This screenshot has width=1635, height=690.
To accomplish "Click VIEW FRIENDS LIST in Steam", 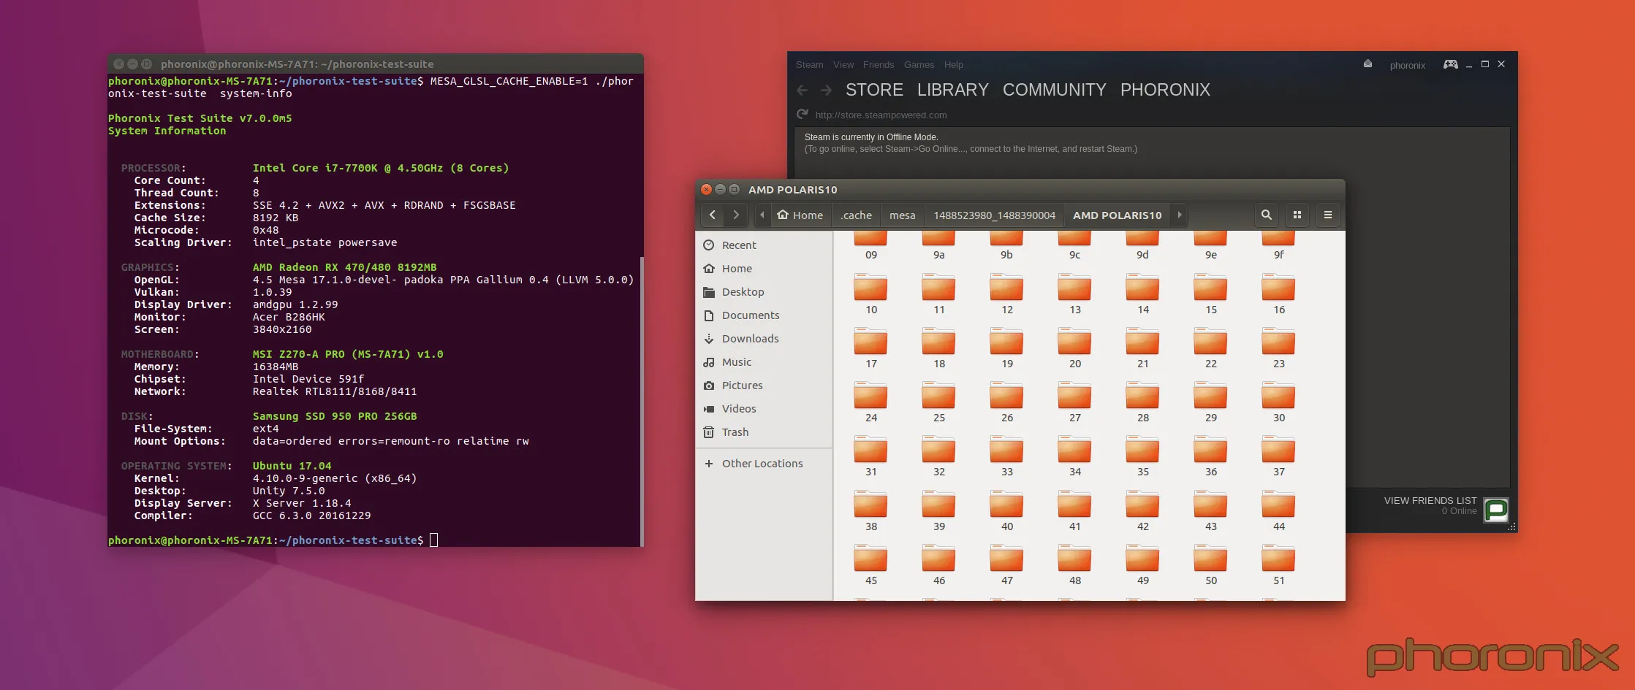I will tap(1430, 500).
